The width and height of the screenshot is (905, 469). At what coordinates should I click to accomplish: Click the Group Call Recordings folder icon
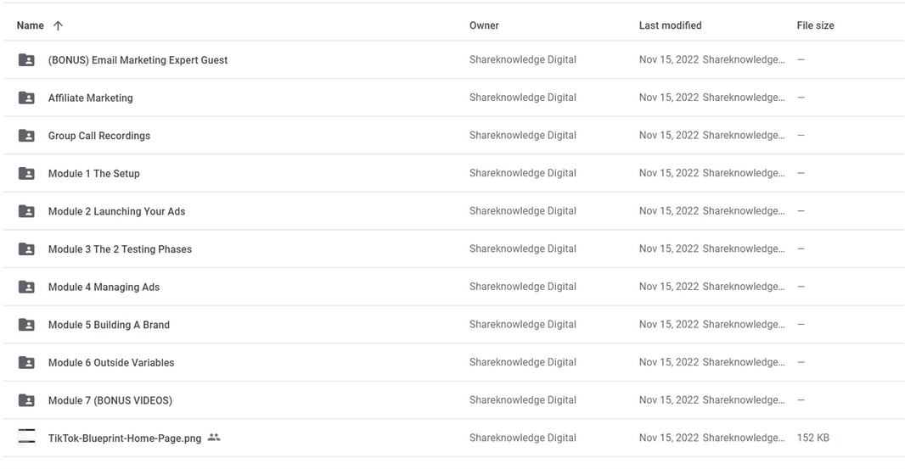pyautogui.click(x=26, y=136)
